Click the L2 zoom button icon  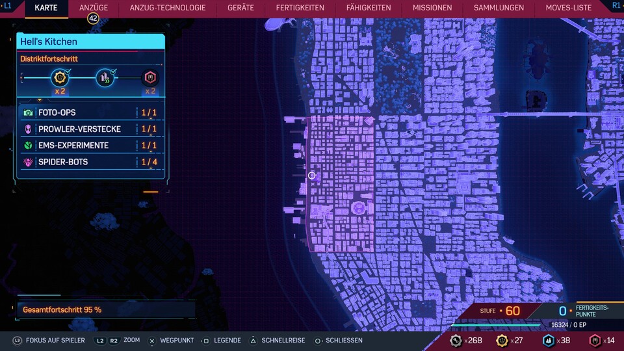(x=100, y=341)
